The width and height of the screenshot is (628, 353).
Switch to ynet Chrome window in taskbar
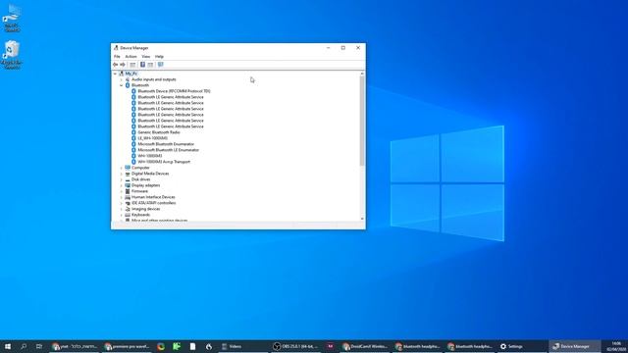[75, 346]
